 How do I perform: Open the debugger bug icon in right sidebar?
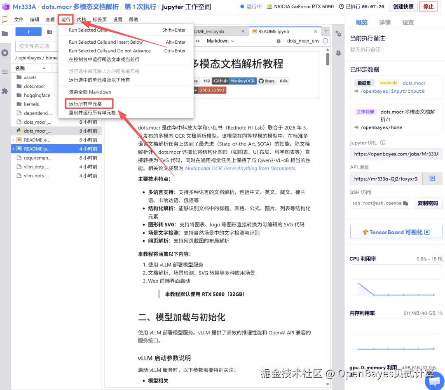[x=338, y=53]
